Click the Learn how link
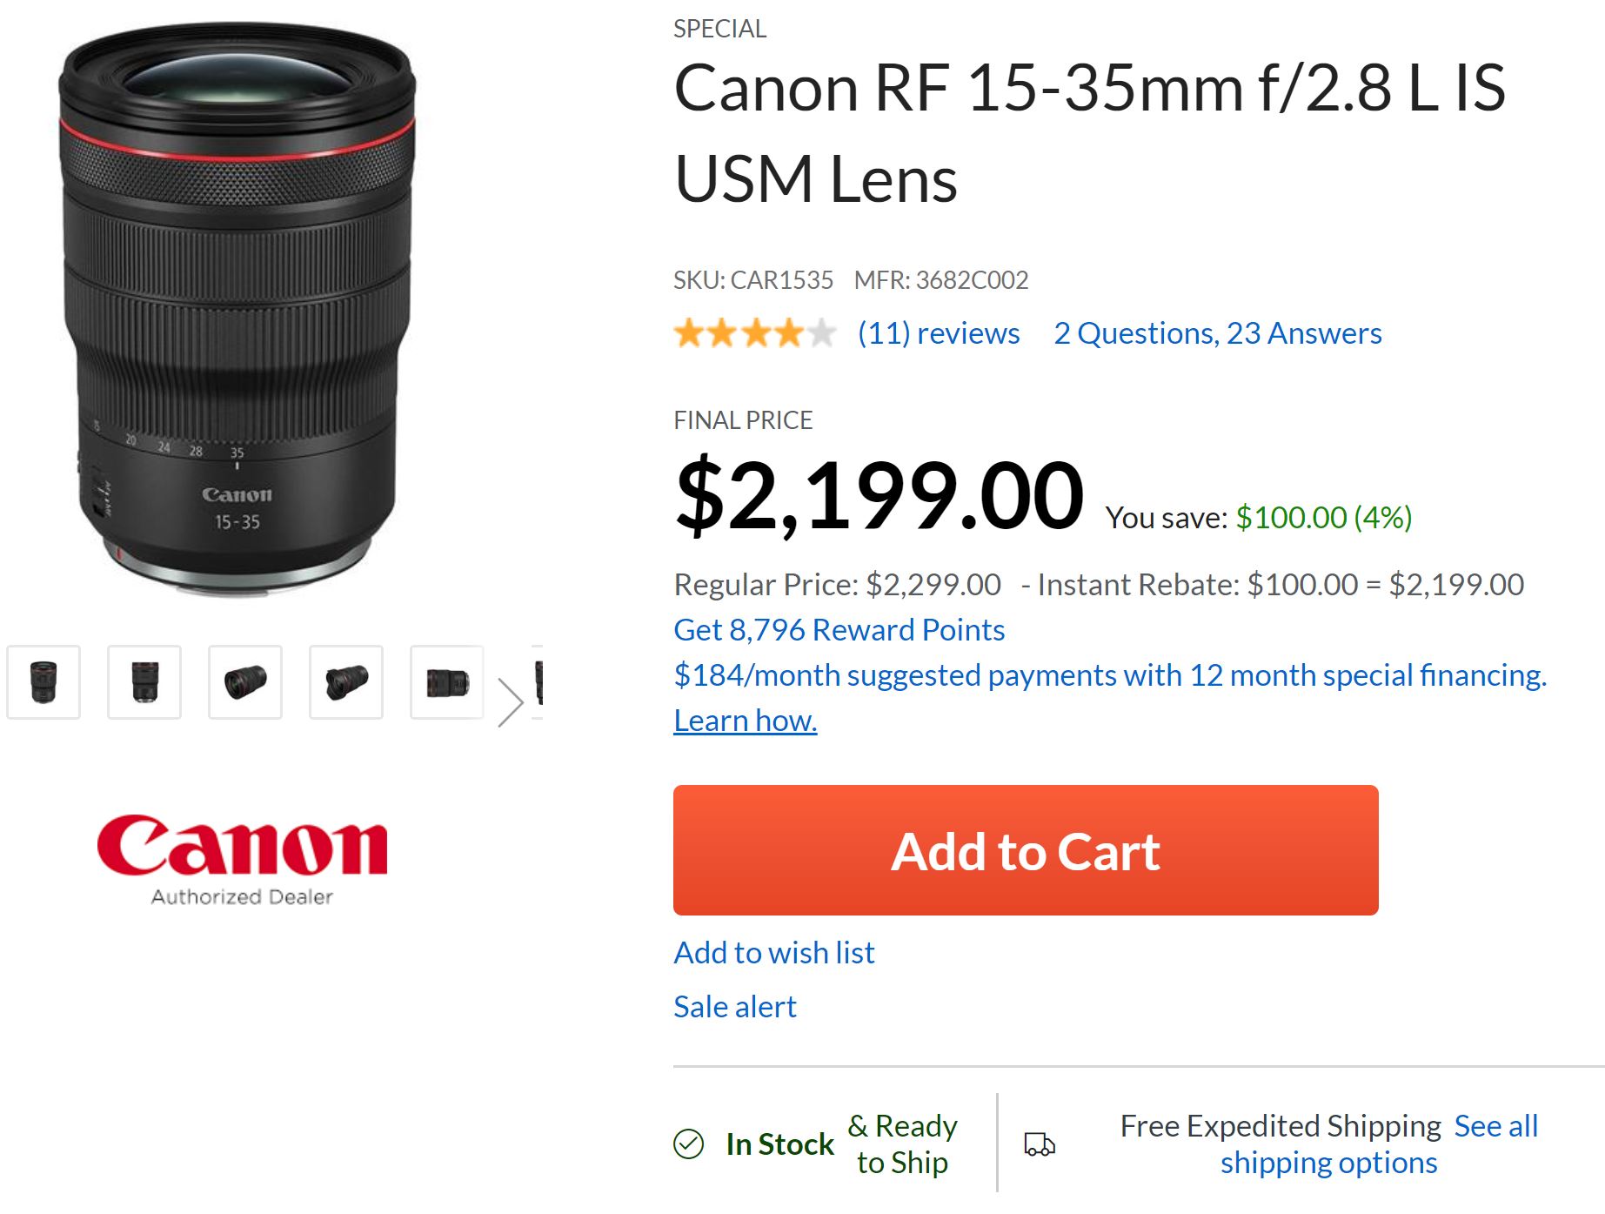 (745, 721)
